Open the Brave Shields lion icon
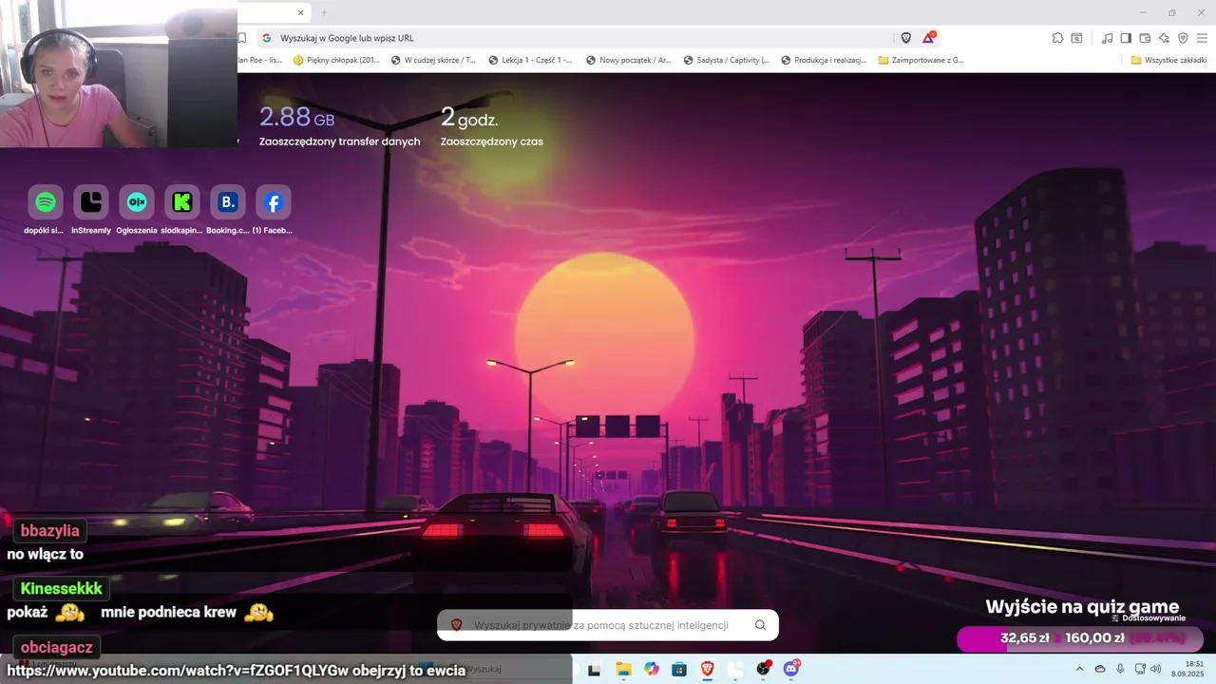The width and height of the screenshot is (1216, 684). point(905,38)
